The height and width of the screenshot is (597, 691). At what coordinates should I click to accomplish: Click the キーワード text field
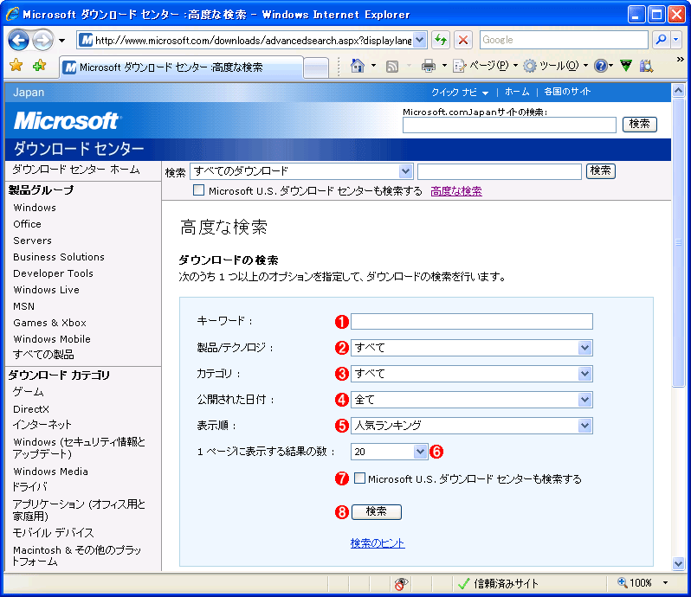pos(472,321)
